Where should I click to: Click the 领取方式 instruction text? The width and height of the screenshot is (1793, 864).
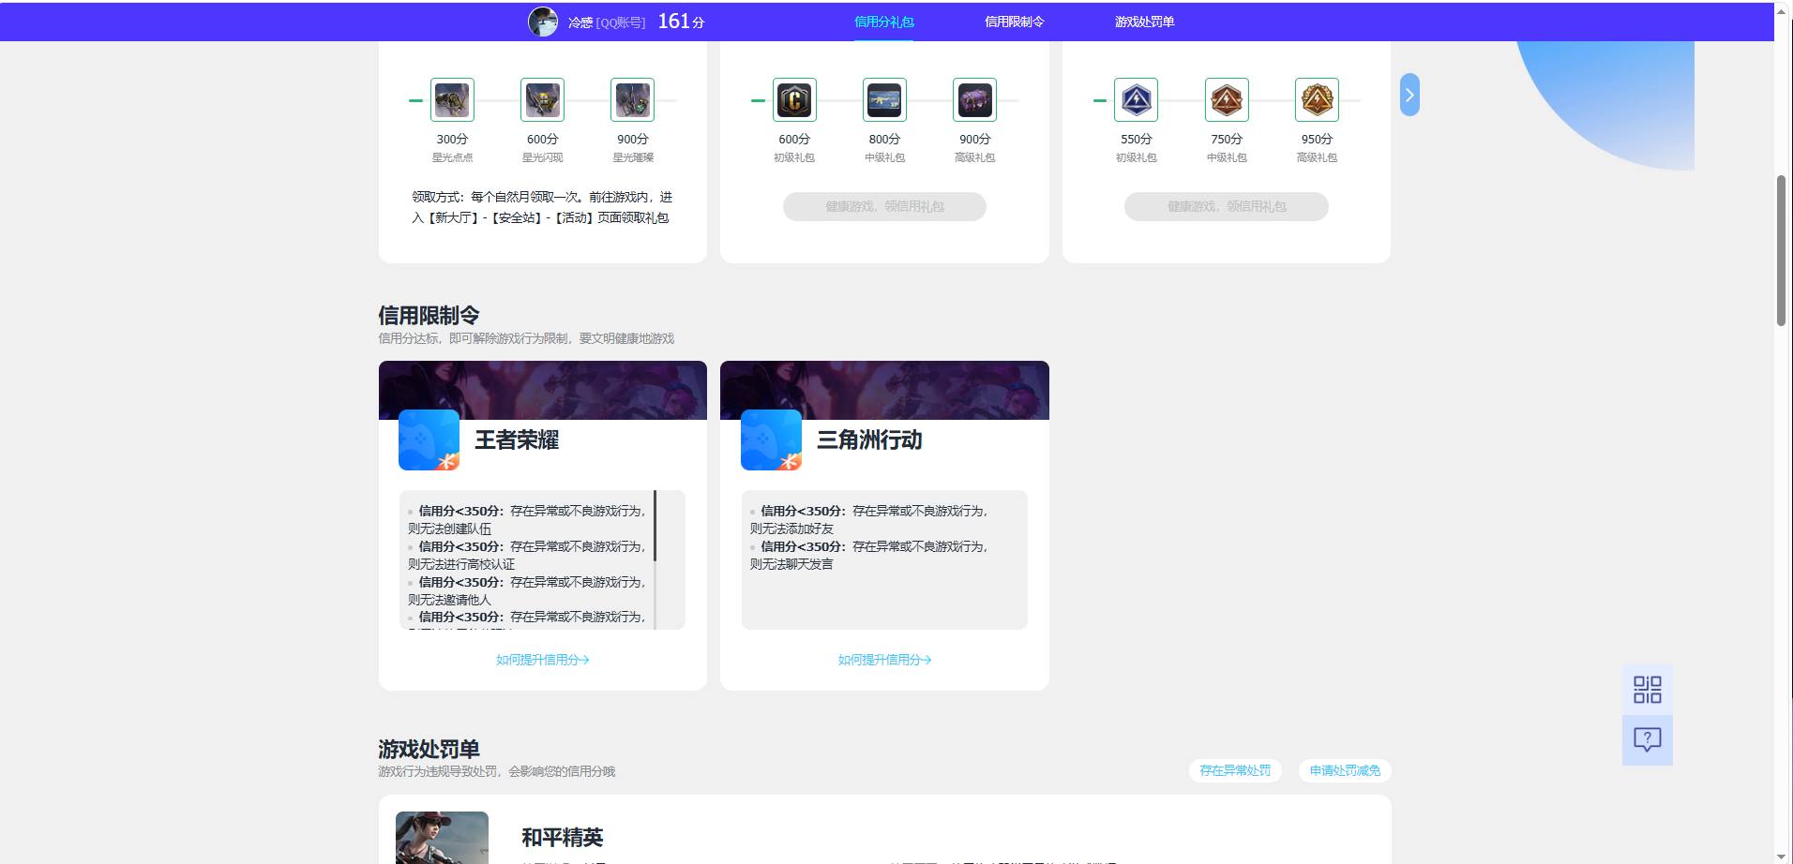pos(542,207)
